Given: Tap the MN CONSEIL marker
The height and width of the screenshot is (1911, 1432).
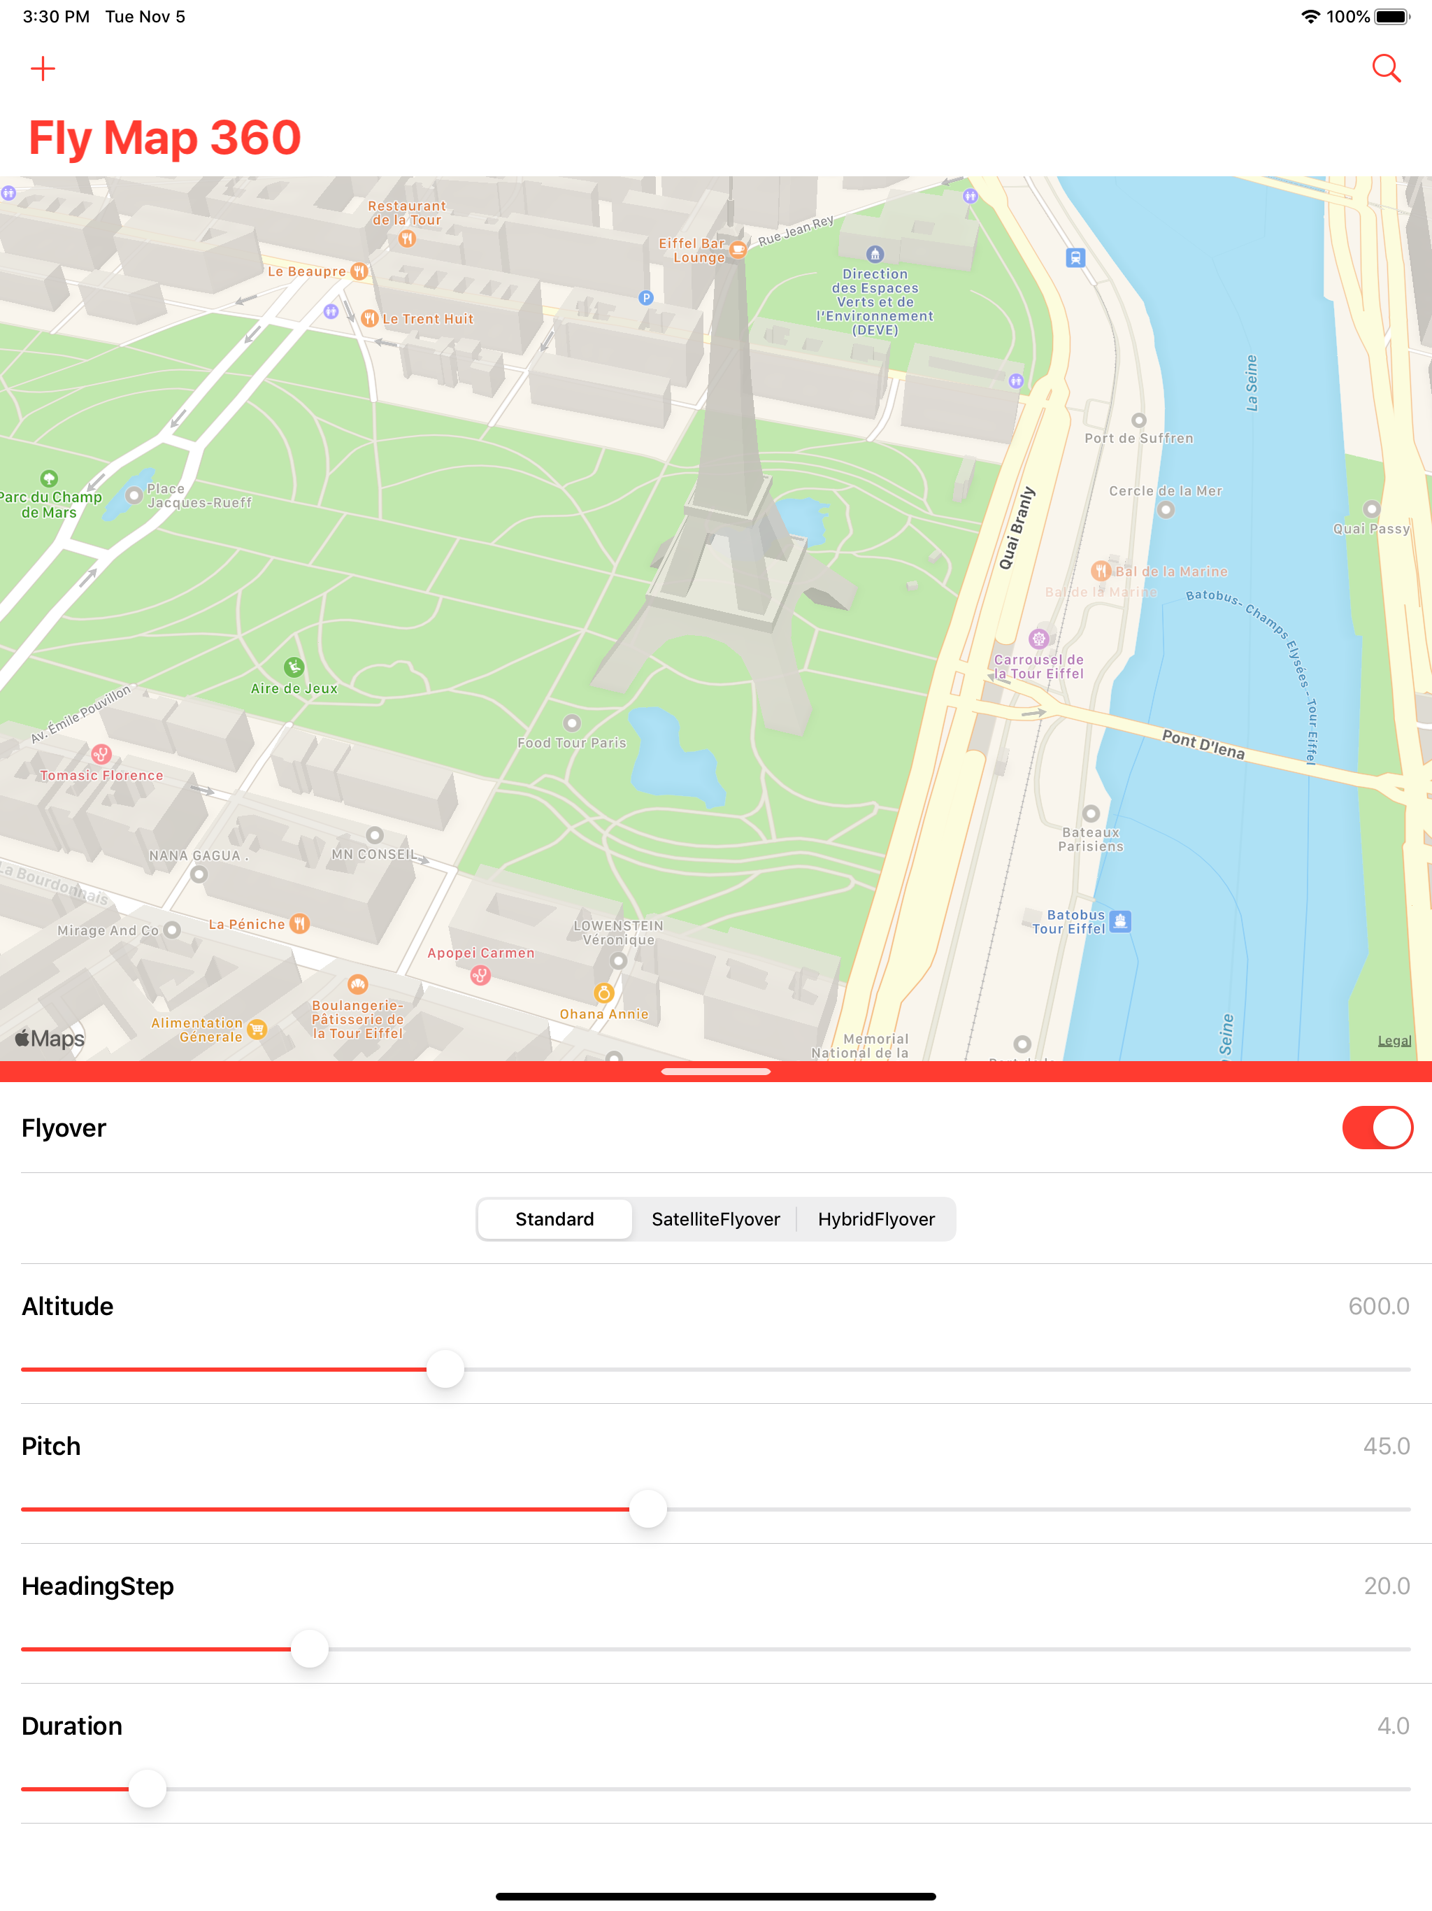Looking at the screenshot, I should coord(375,835).
